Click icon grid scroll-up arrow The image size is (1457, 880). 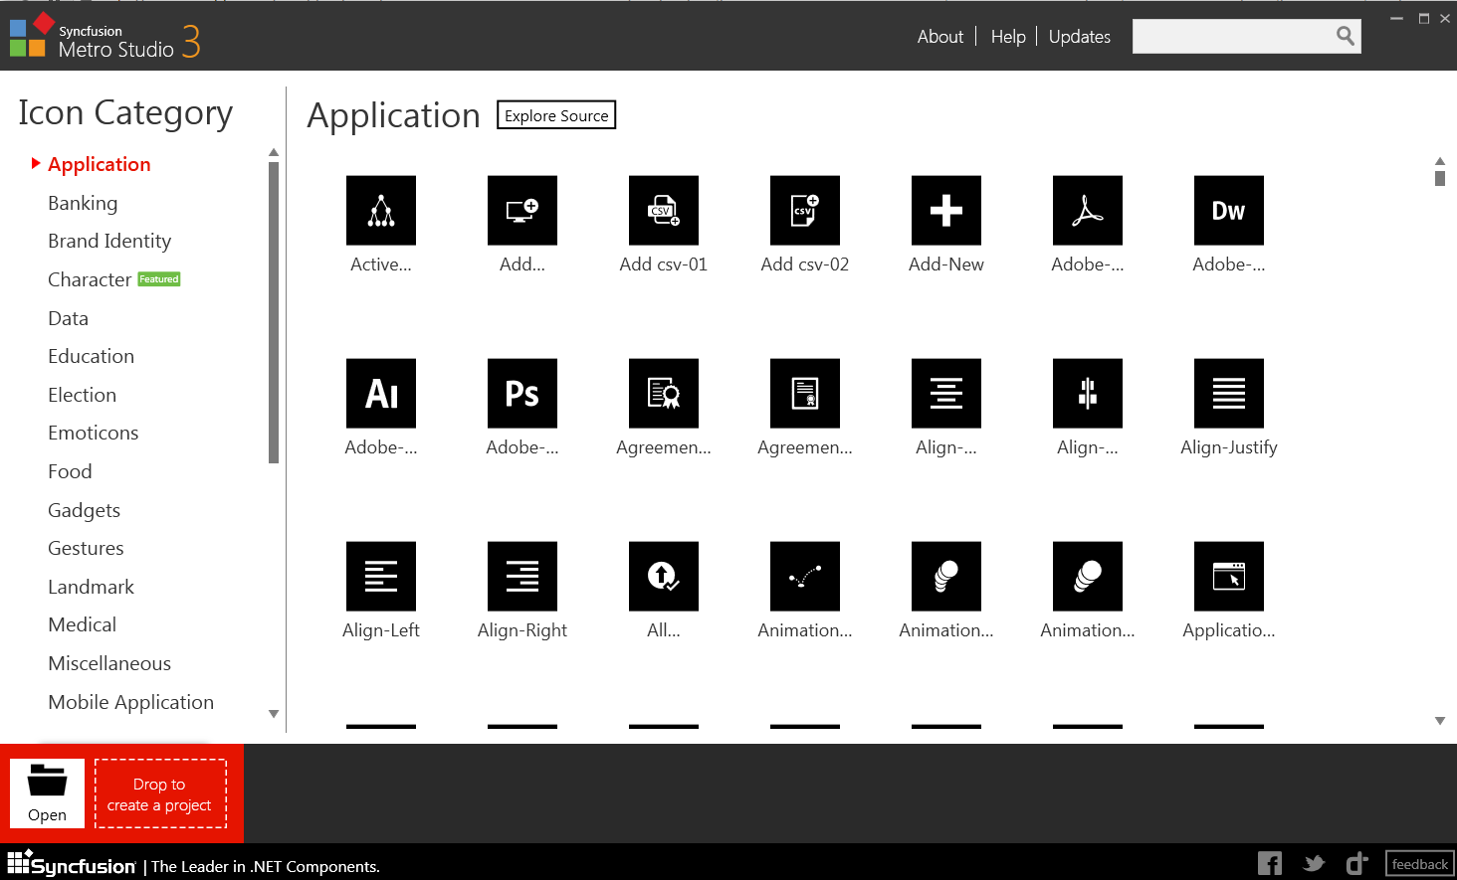click(x=1440, y=161)
